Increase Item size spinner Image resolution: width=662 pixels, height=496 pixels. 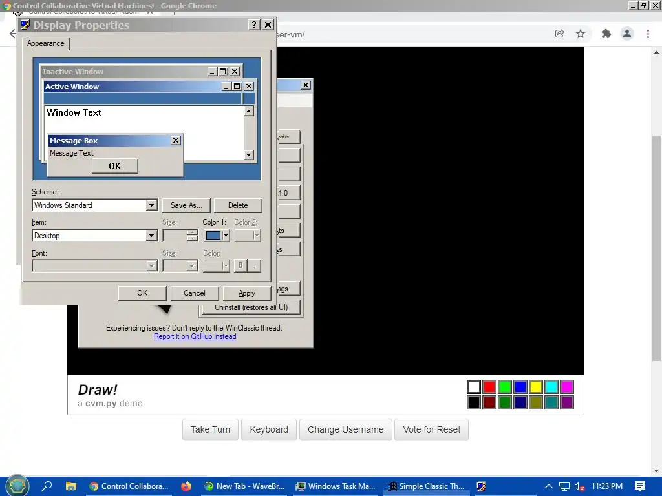tap(192, 232)
